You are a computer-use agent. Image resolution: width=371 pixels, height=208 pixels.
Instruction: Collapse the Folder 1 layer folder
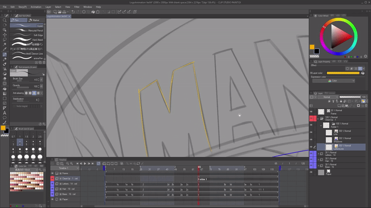coord(321,125)
